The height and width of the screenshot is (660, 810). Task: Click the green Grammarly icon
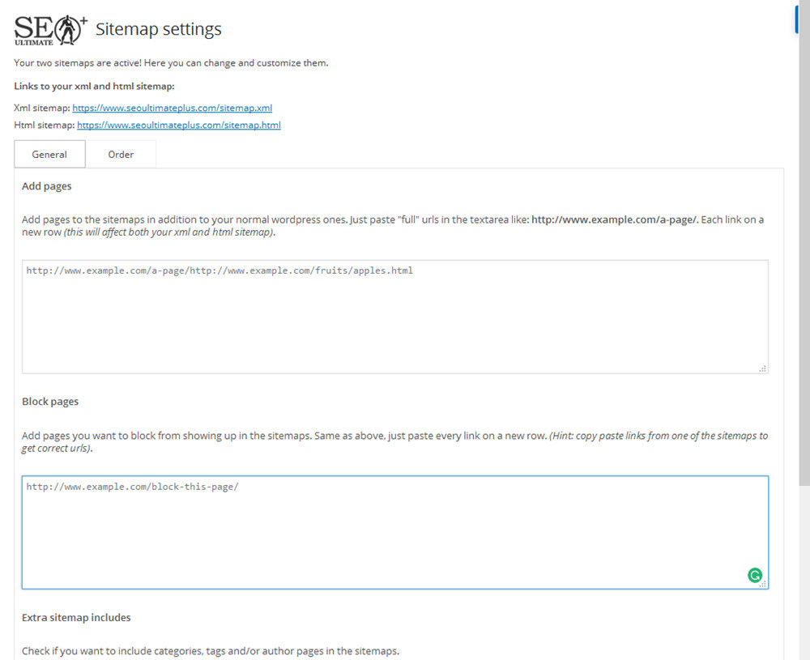tap(754, 575)
